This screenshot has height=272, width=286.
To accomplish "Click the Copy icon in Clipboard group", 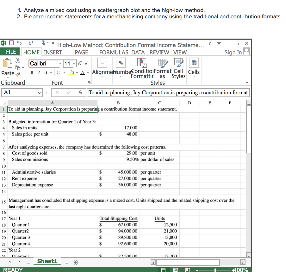I will [x=18, y=68].
